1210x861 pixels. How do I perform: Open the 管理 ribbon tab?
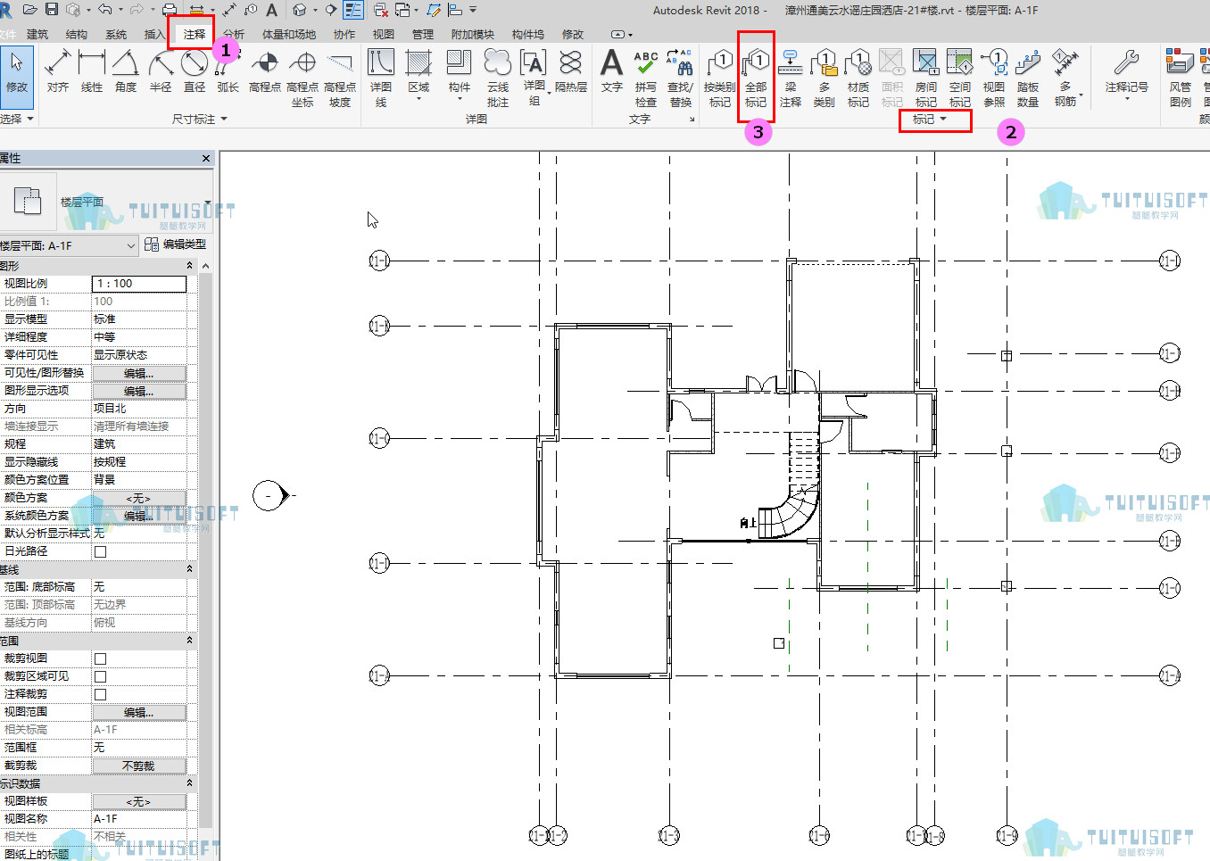tap(423, 34)
